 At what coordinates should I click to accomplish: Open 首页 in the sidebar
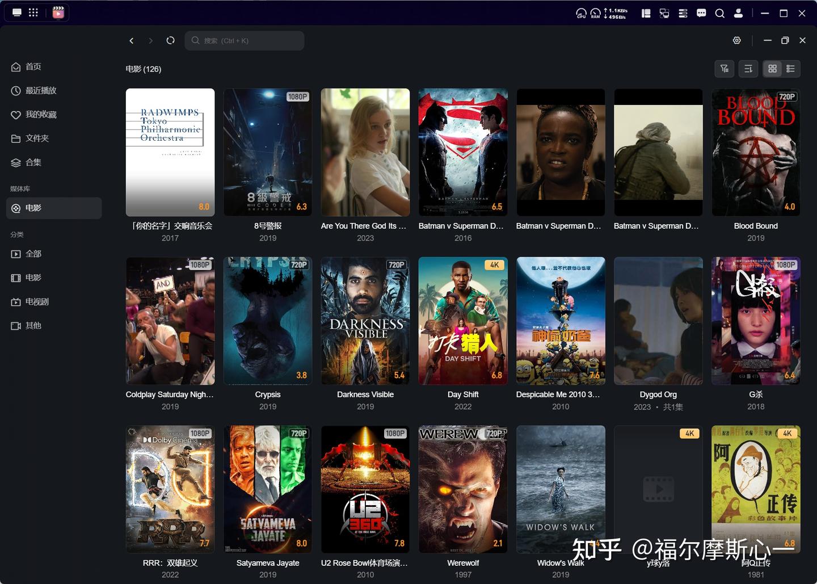pos(54,67)
